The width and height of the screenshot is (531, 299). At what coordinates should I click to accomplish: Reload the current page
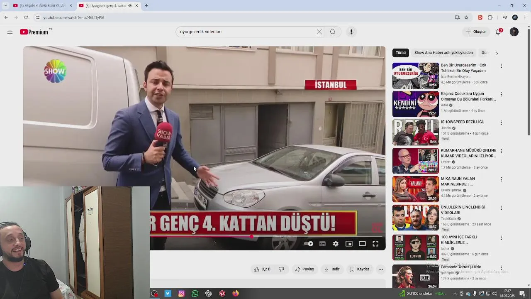[26, 17]
